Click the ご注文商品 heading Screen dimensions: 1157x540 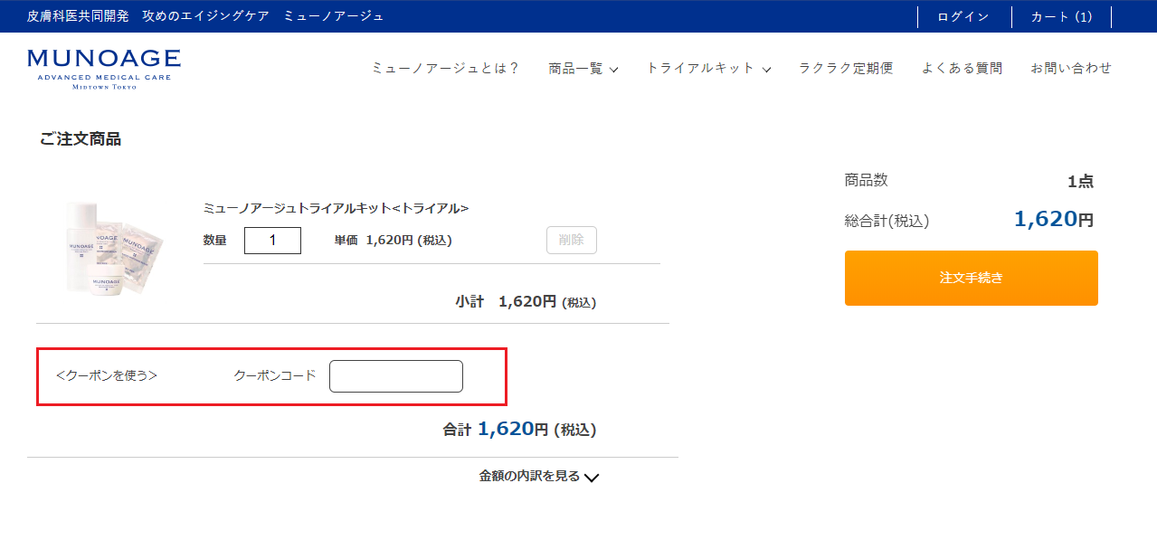click(81, 139)
